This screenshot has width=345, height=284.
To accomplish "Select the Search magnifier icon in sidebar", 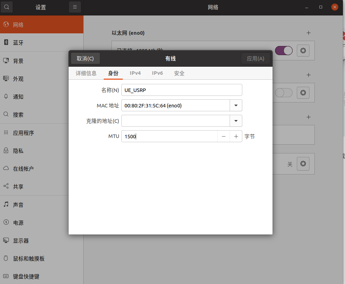I will 6,114.
